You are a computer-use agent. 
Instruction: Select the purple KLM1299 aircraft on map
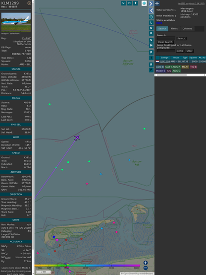(x=77, y=137)
